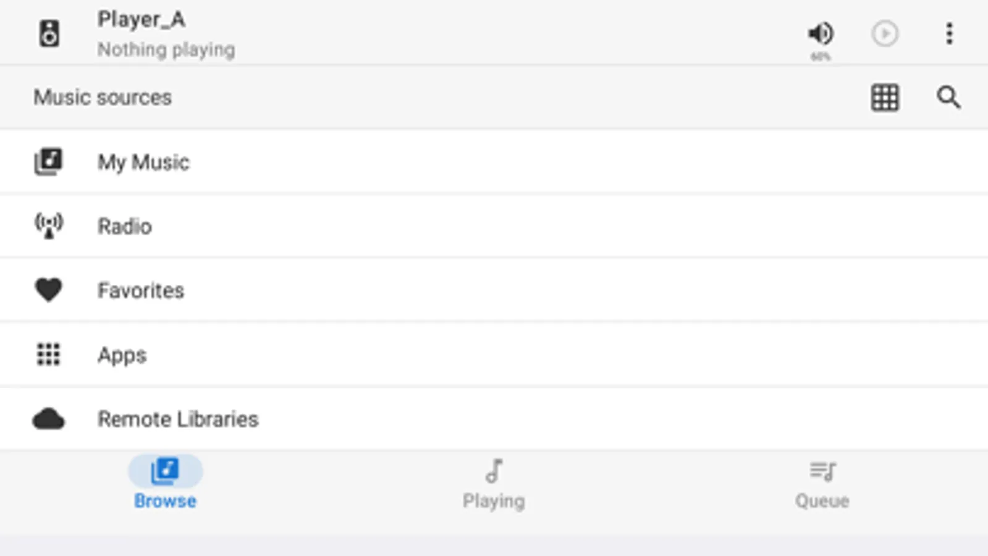The height and width of the screenshot is (556, 988).
Task: Click the Favorites heart icon
Action: (48, 290)
